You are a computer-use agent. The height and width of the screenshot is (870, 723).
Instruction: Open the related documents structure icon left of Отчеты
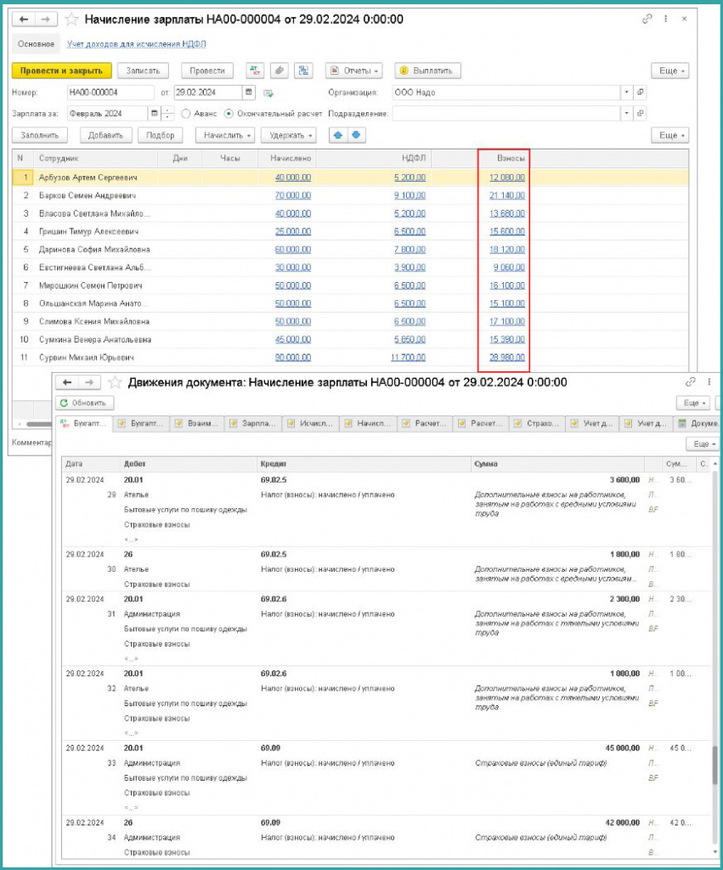(303, 71)
